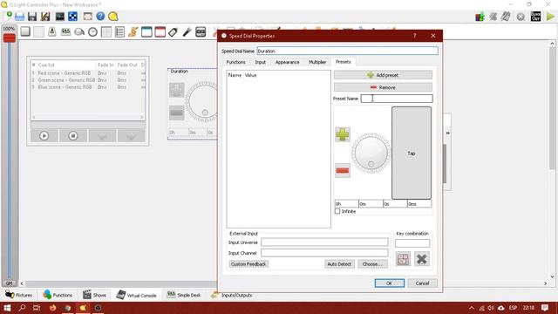
Task: Add a new button matrix widget
Action: coord(38,31)
